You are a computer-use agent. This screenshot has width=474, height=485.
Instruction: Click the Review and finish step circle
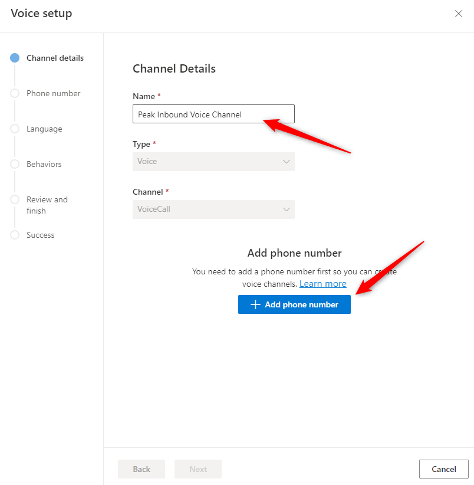pos(15,199)
